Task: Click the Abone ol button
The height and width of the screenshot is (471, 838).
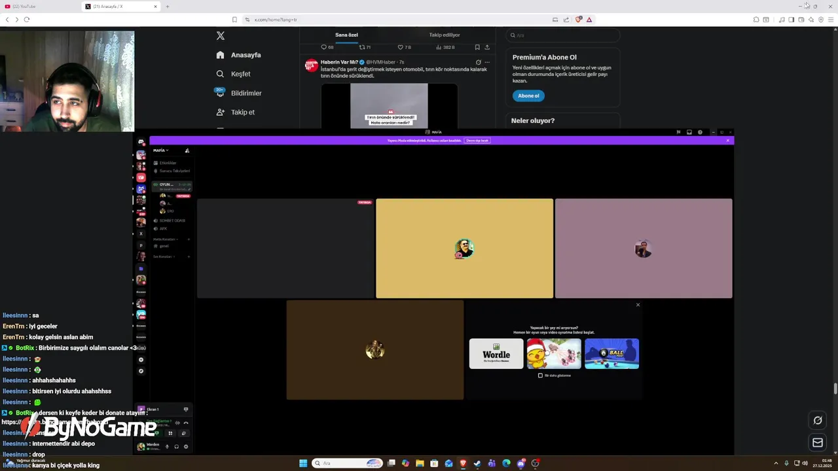Action: (528, 96)
